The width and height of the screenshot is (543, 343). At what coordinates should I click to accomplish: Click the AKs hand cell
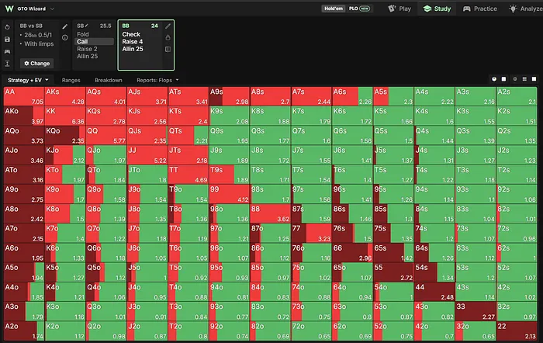coord(65,96)
